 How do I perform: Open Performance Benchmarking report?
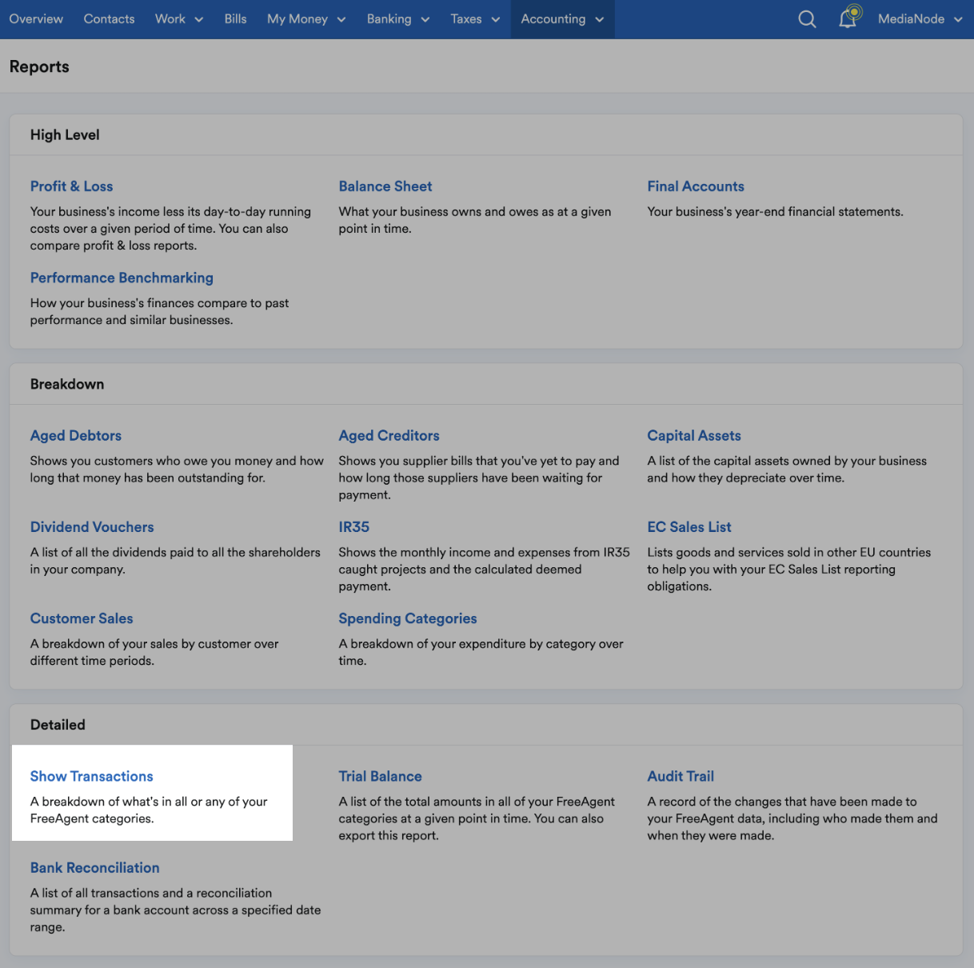point(122,278)
